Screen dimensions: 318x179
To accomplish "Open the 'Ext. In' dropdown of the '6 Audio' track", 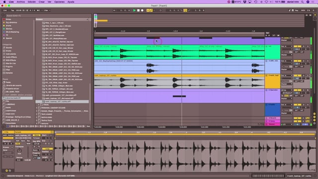I will pos(286,105).
